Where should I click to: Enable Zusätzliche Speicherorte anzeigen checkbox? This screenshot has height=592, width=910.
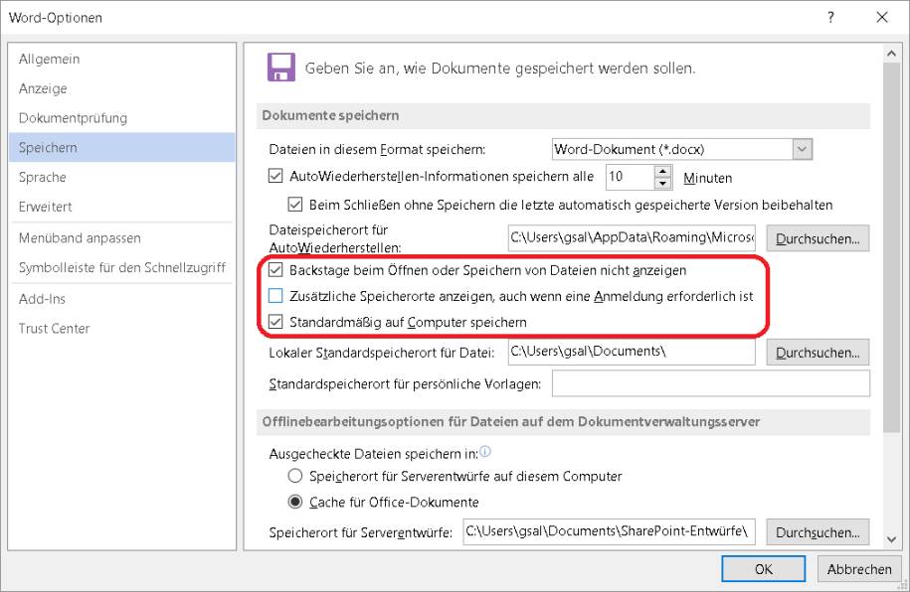276,296
